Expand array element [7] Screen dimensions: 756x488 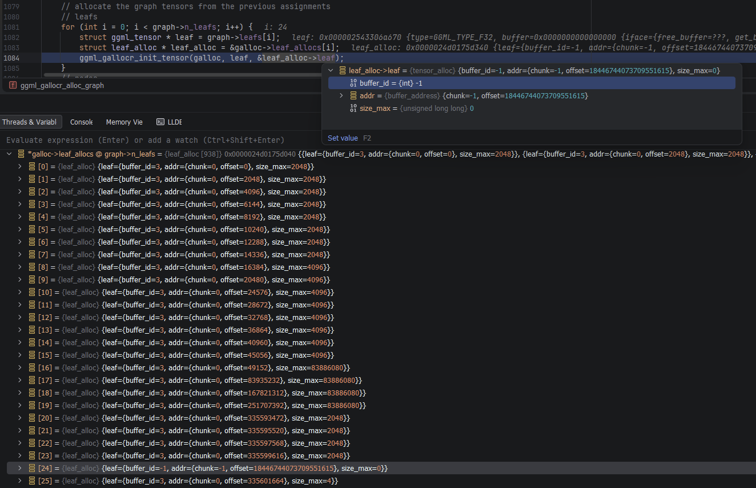tap(20, 254)
